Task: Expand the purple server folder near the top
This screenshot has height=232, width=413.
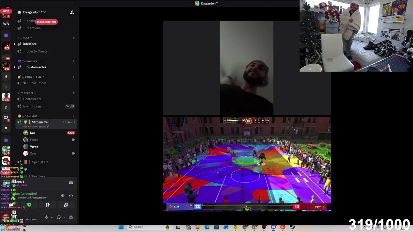Action: (6, 35)
